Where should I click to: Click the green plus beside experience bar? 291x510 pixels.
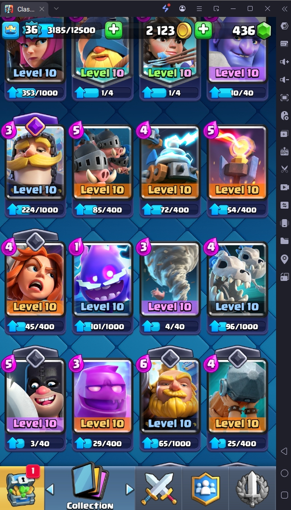pyautogui.click(x=114, y=30)
